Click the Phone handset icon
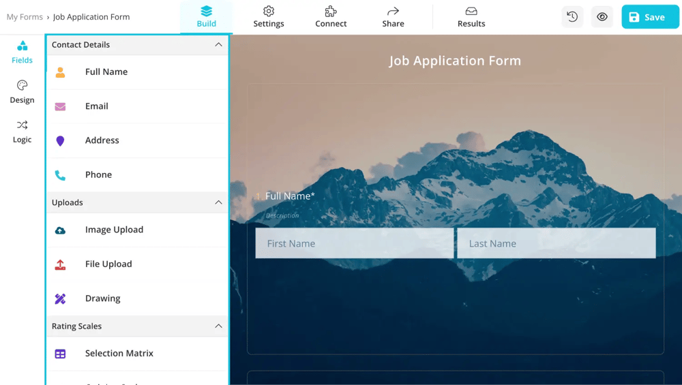 [61, 175]
